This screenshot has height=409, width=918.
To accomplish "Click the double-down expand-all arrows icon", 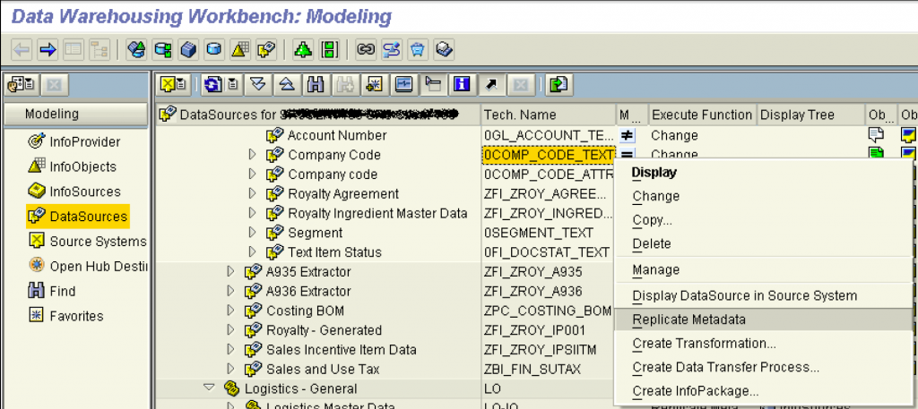I will pos(258,85).
